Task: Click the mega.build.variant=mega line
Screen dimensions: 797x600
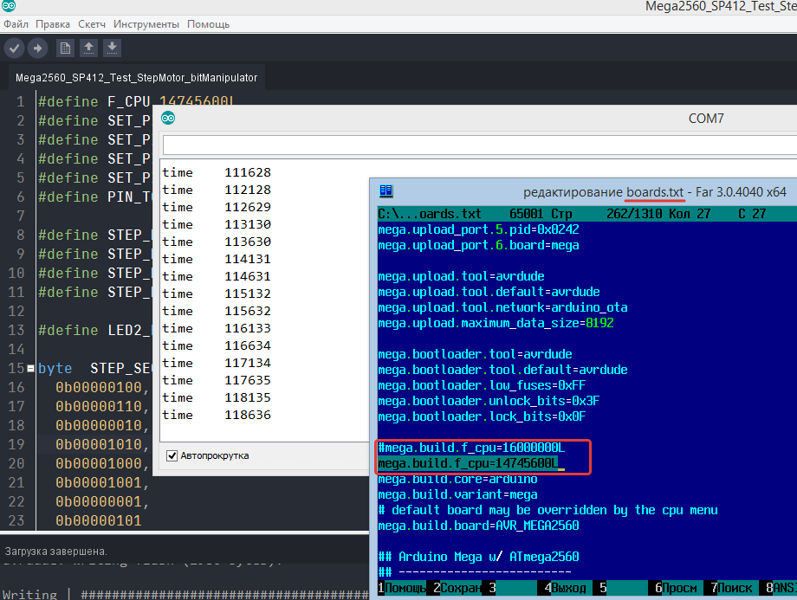Action: pos(457,494)
